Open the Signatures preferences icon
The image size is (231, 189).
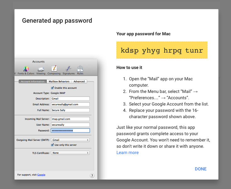[x=69, y=70]
